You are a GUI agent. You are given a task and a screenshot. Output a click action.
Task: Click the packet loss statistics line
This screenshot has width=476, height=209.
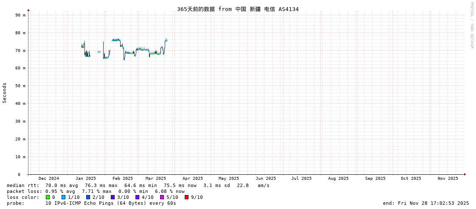coord(96,191)
